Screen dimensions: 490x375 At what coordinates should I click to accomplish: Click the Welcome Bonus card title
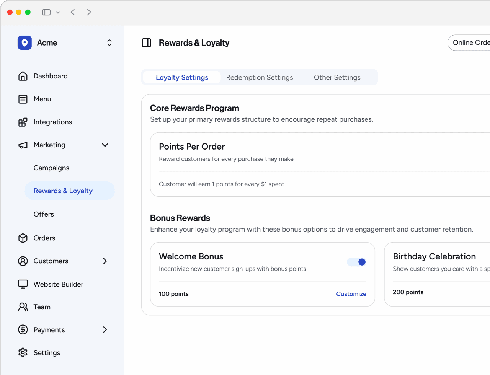(x=191, y=256)
